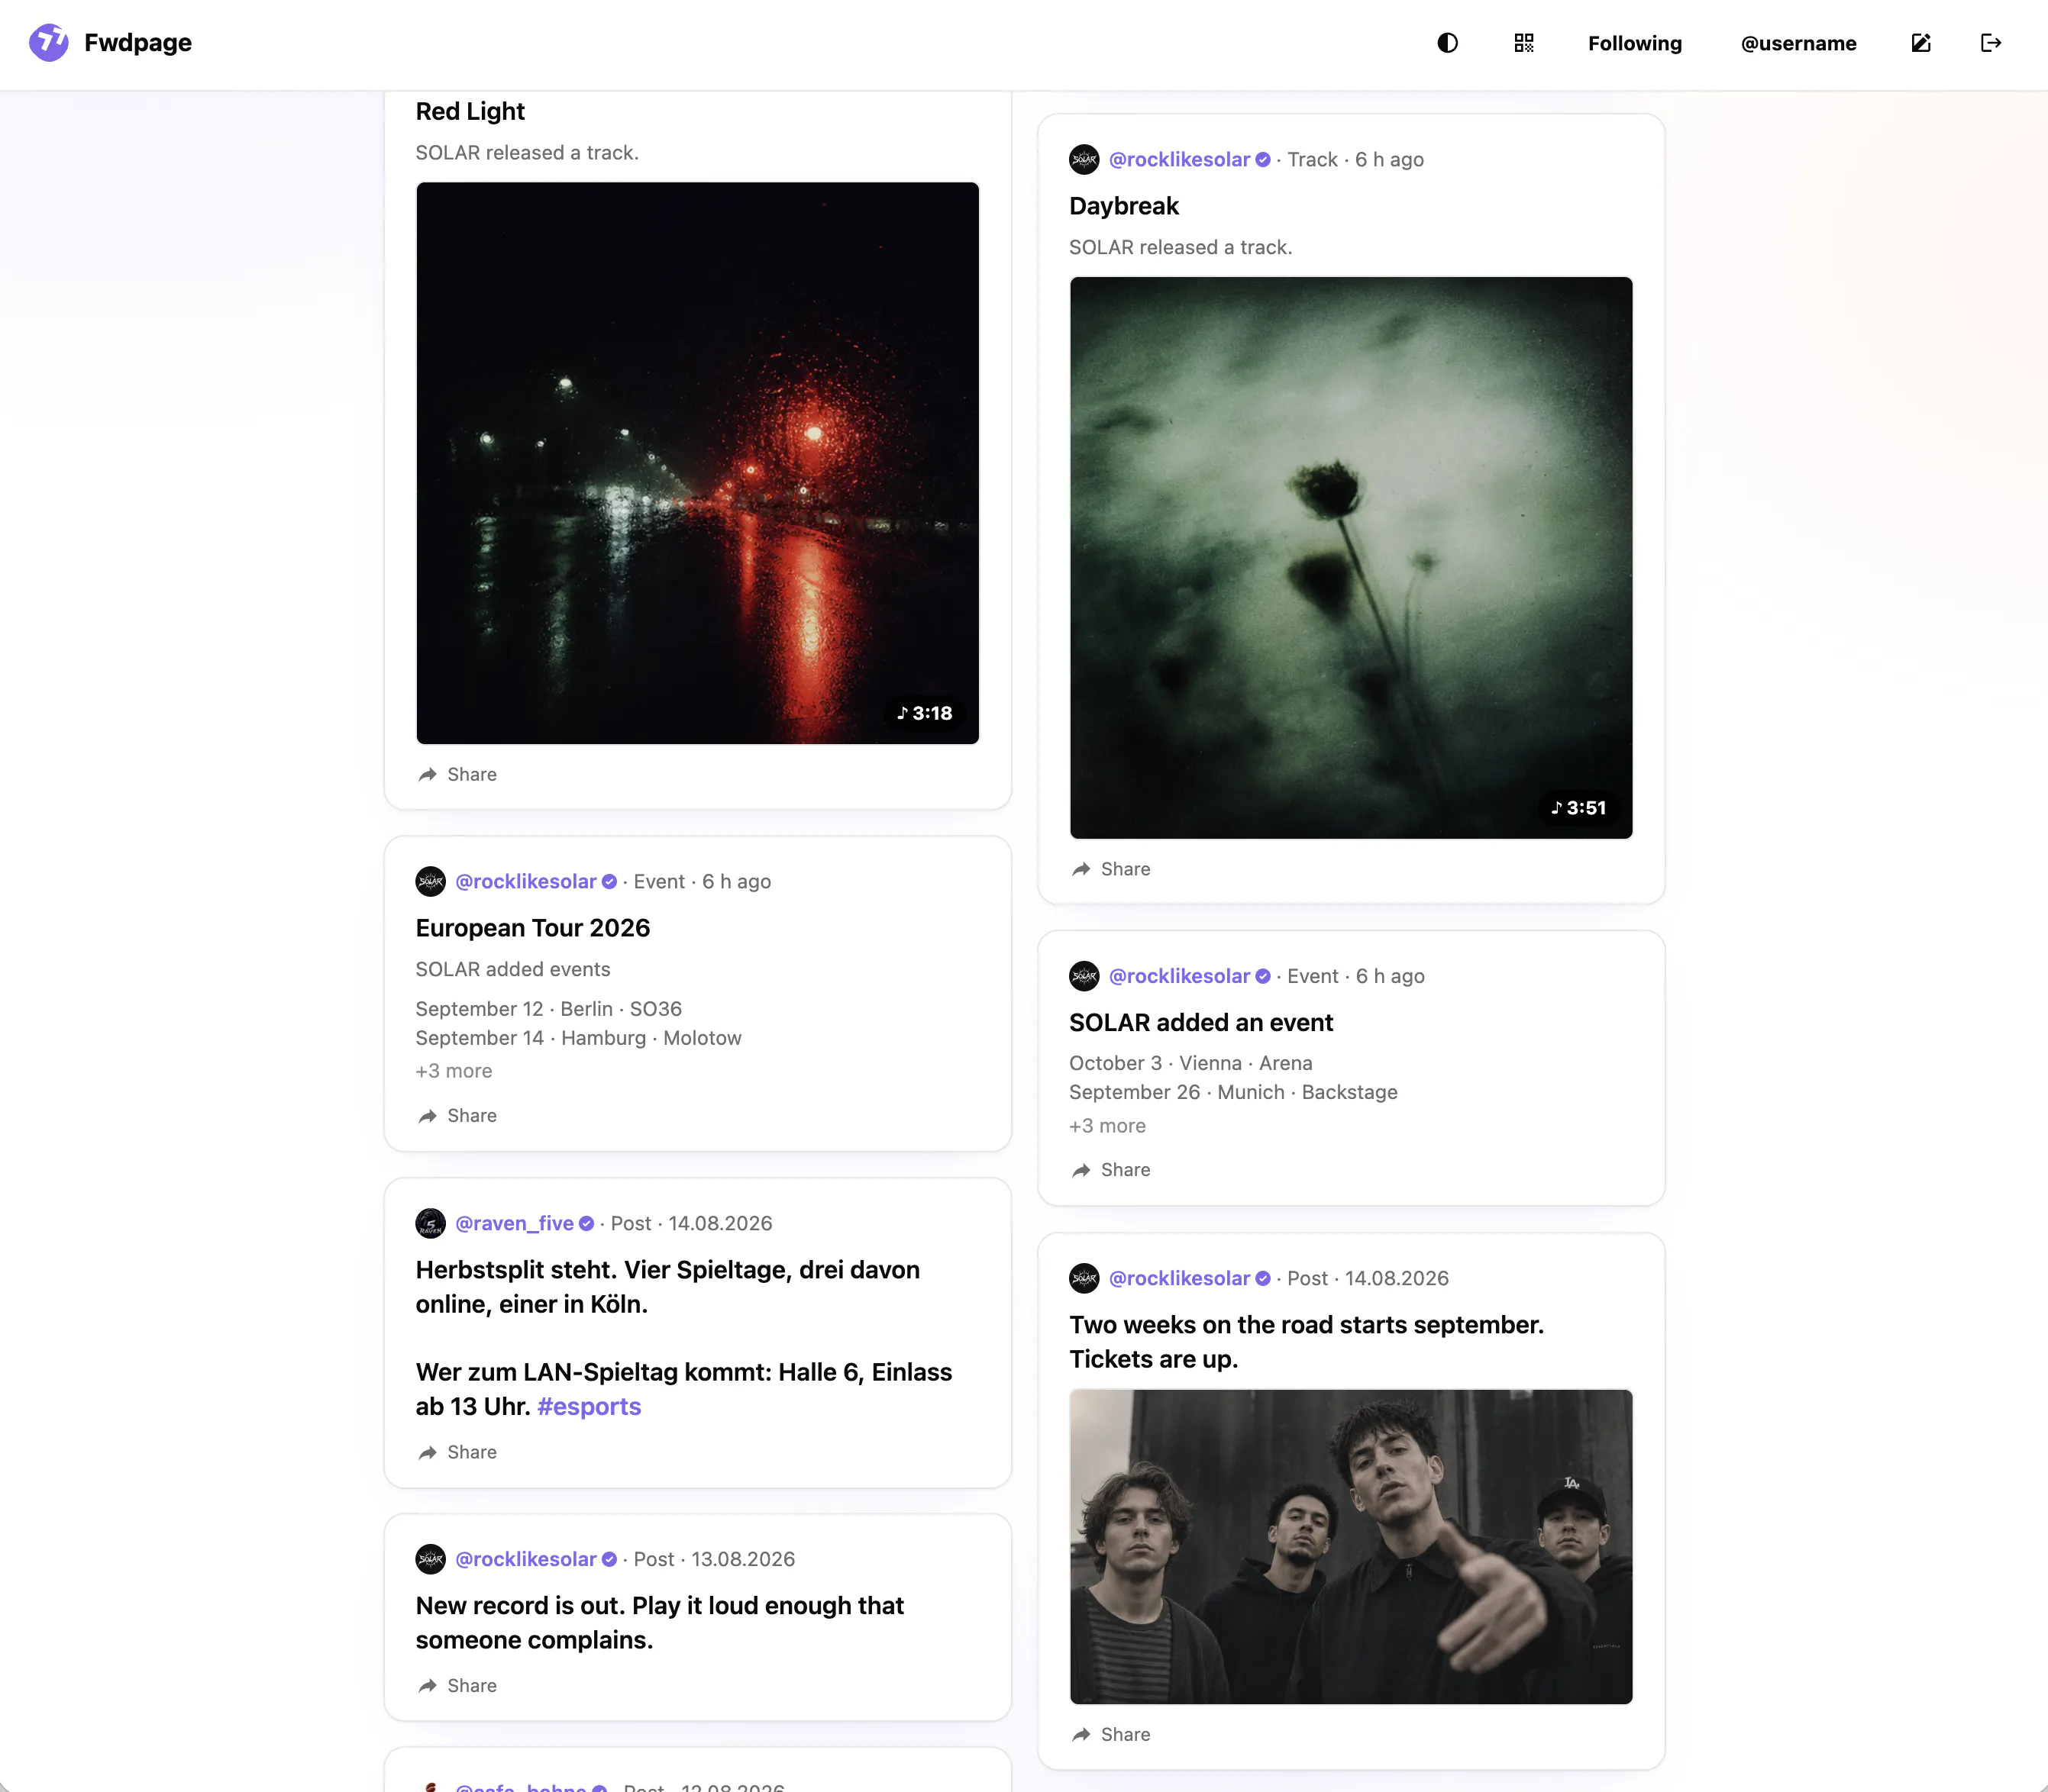Share the Herbstsplit post by raven_five
The width and height of the screenshot is (2048, 1792).
point(457,1452)
